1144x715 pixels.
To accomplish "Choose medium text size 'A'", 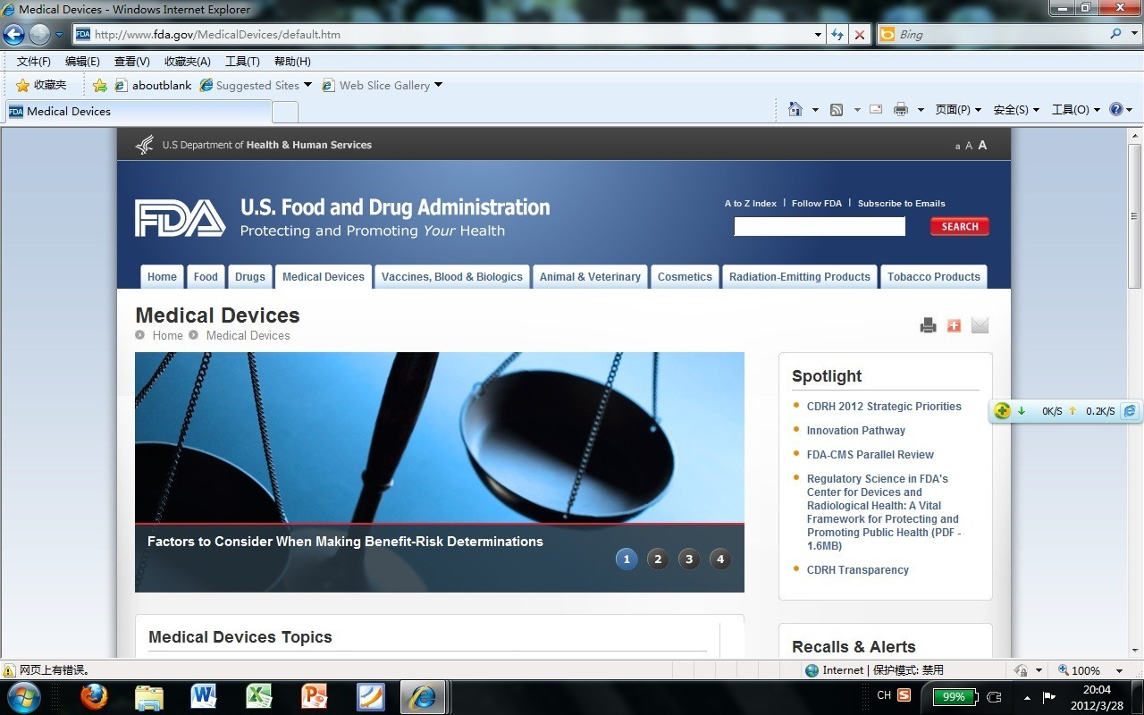I will click(x=969, y=146).
